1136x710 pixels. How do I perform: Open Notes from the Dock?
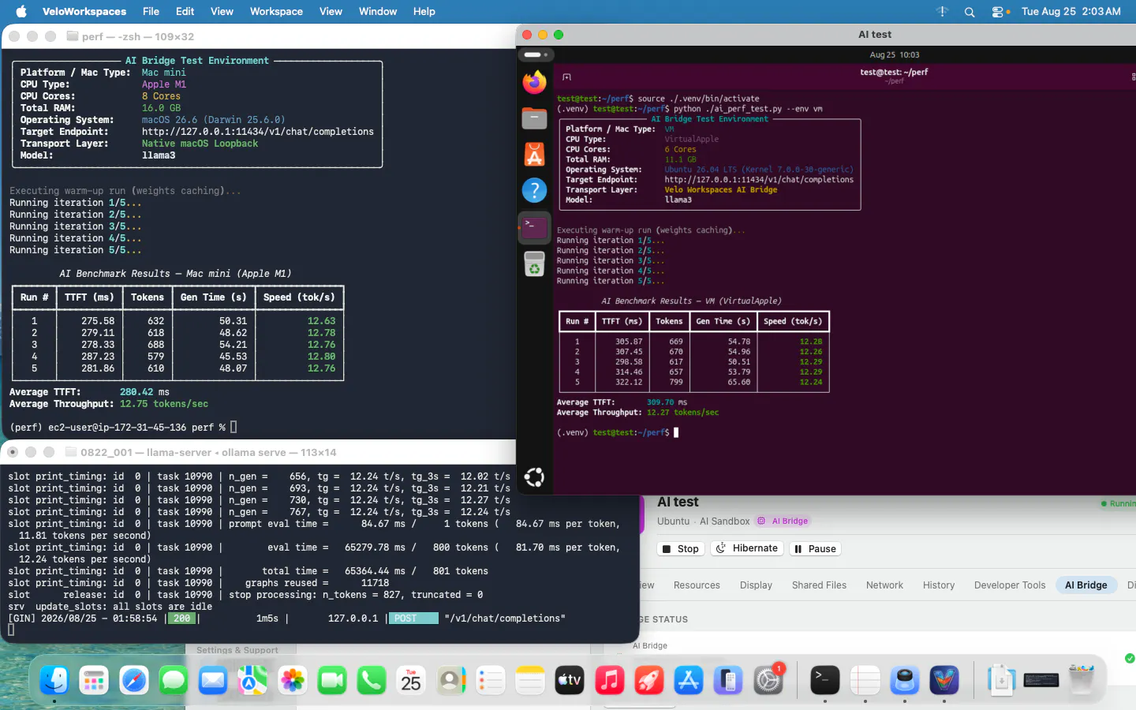[530, 680]
